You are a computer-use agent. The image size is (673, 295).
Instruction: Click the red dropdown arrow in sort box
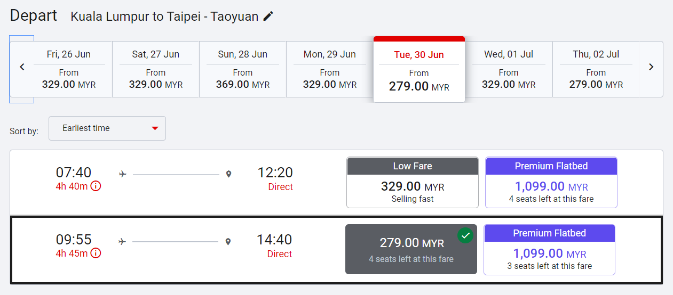[155, 128]
